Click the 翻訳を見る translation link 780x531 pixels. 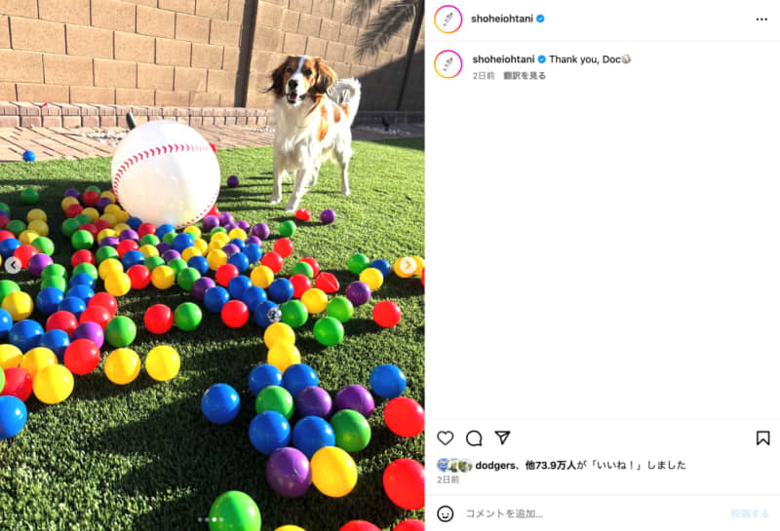point(525,76)
